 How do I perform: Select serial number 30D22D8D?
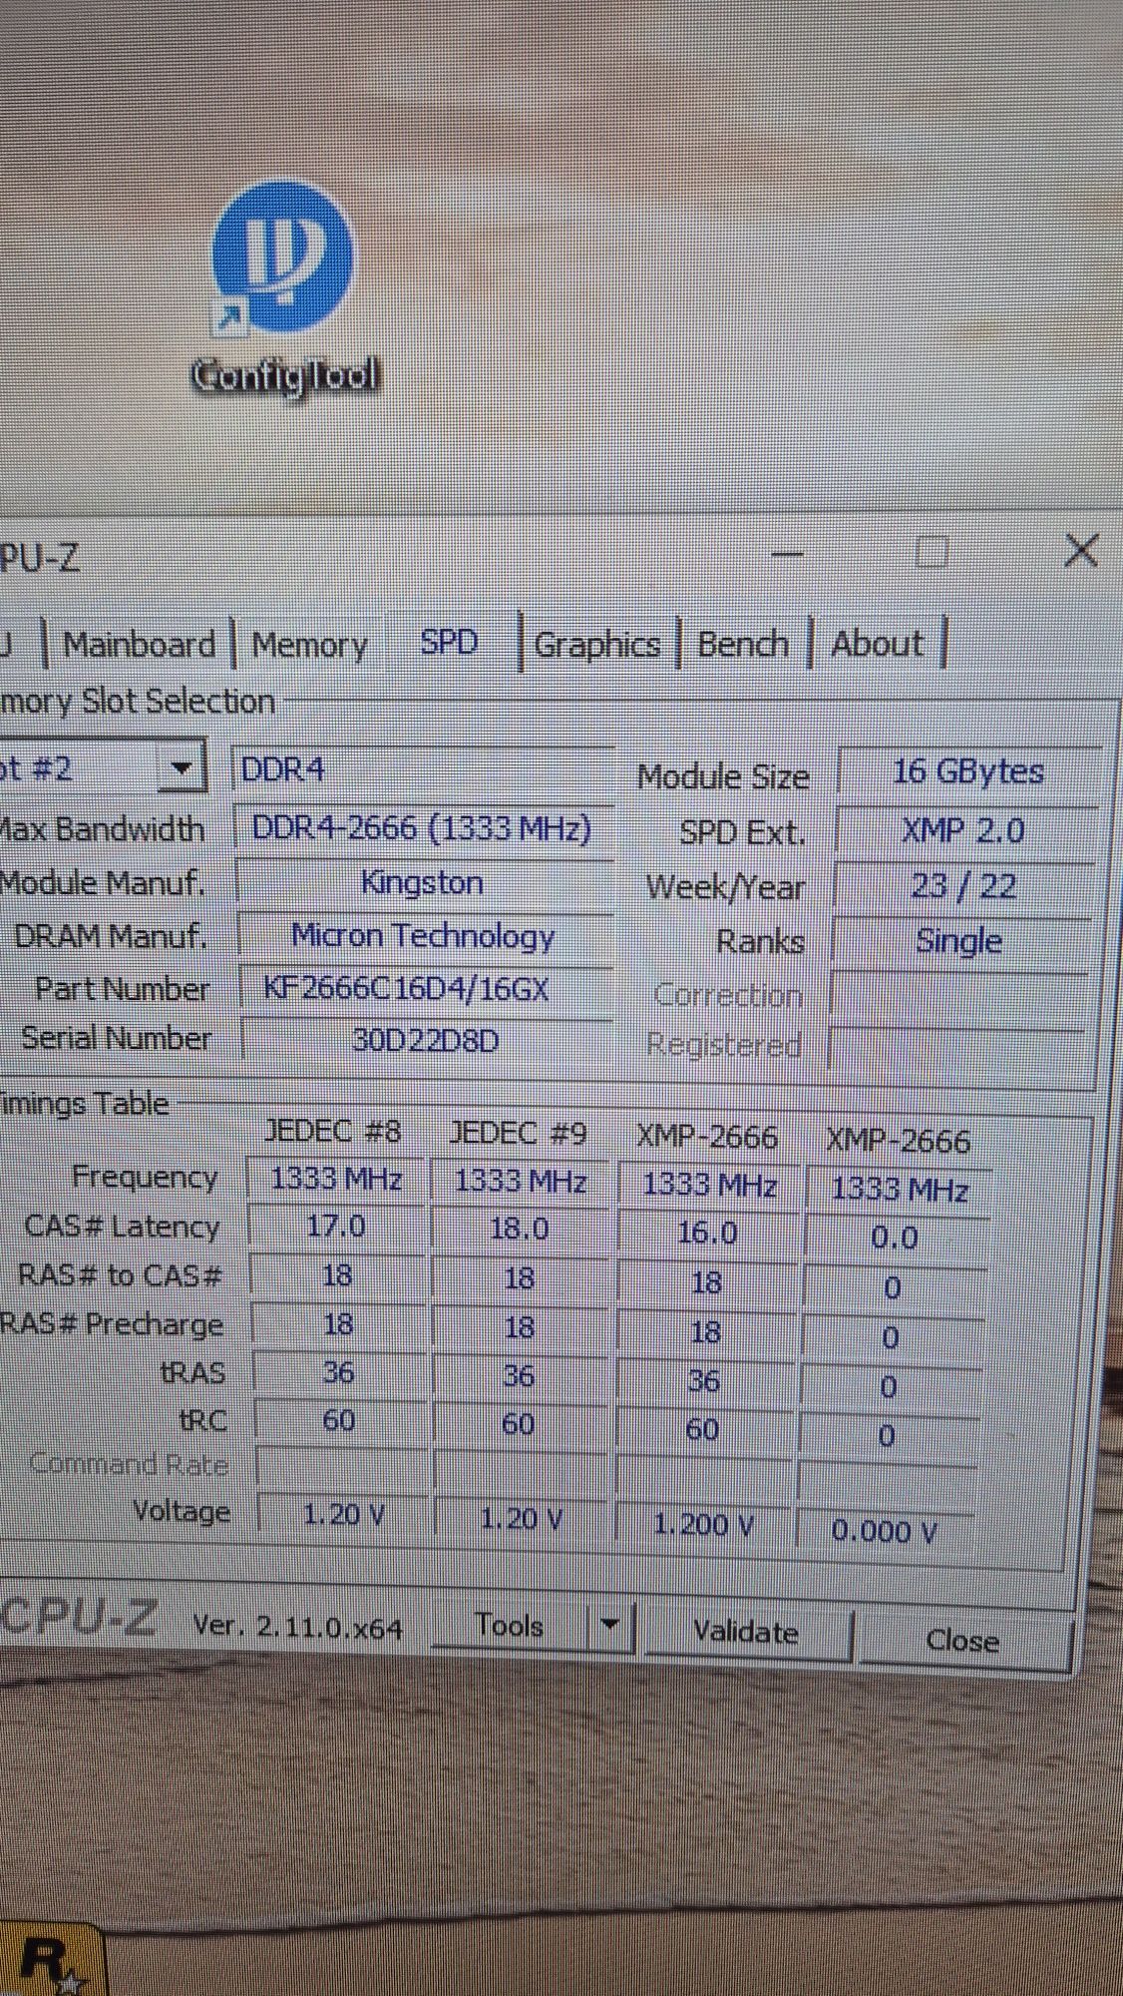tap(427, 1041)
